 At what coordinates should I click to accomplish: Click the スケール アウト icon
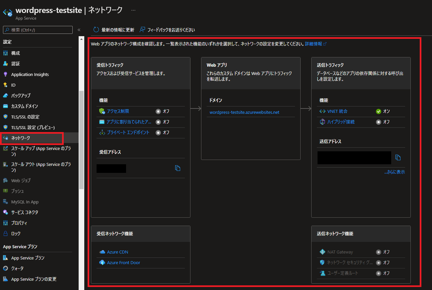tap(5, 165)
